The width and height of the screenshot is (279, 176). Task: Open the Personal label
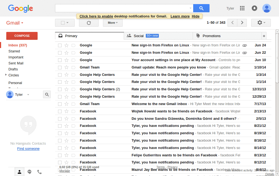(x=15, y=83)
